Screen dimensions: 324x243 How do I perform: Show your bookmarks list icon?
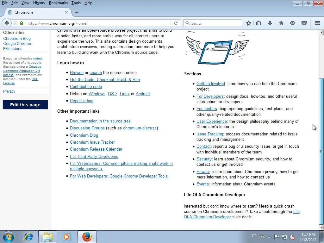[x=258, y=23]
